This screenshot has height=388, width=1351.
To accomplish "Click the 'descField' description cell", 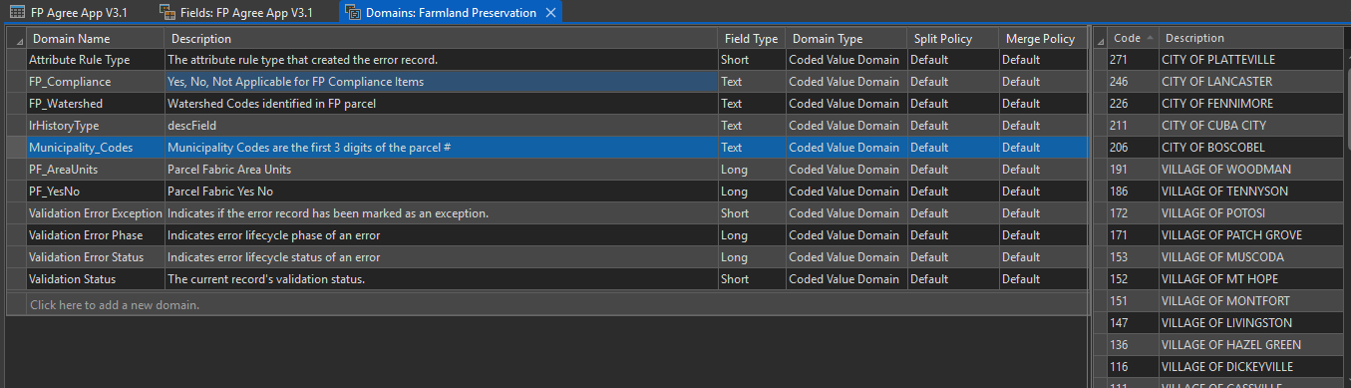I will click(441, 126).
